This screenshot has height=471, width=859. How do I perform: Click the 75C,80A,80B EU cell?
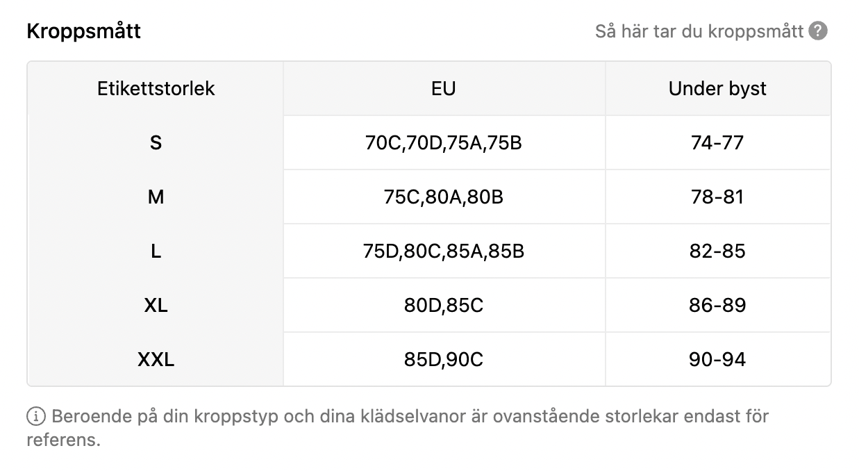click(444, 197)
